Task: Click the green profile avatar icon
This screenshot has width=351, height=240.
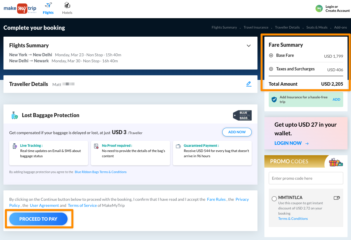Action: [319, 9]
